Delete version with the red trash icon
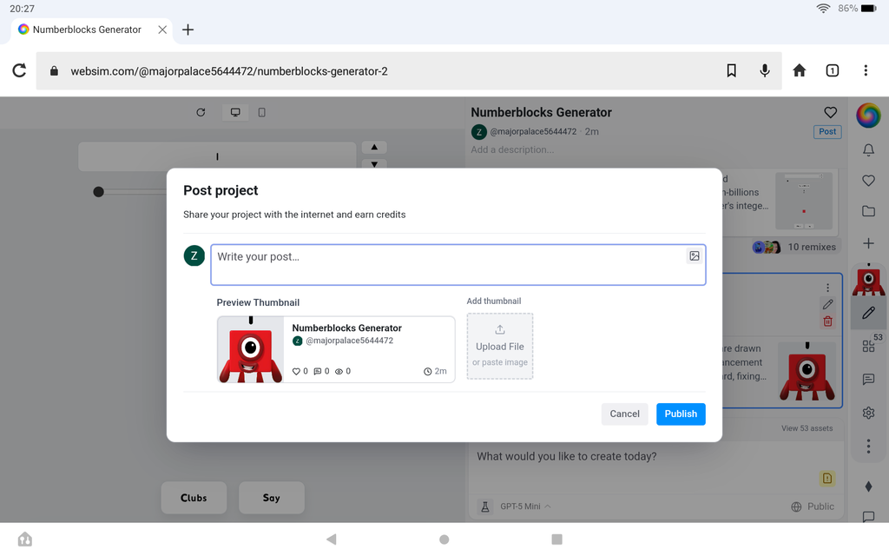 (x=827, y=321)
